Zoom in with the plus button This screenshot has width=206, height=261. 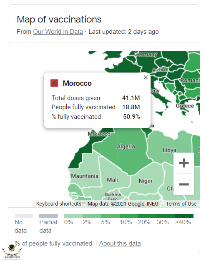184,163
